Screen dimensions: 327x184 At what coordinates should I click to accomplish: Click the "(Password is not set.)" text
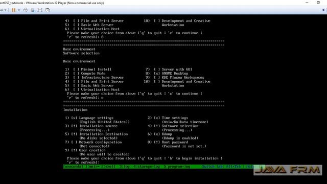pyautogui.click(x=184, y=146)
